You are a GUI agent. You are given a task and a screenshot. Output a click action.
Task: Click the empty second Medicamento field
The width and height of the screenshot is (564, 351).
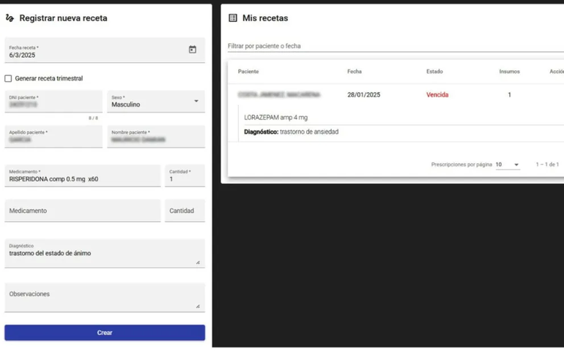82,211
